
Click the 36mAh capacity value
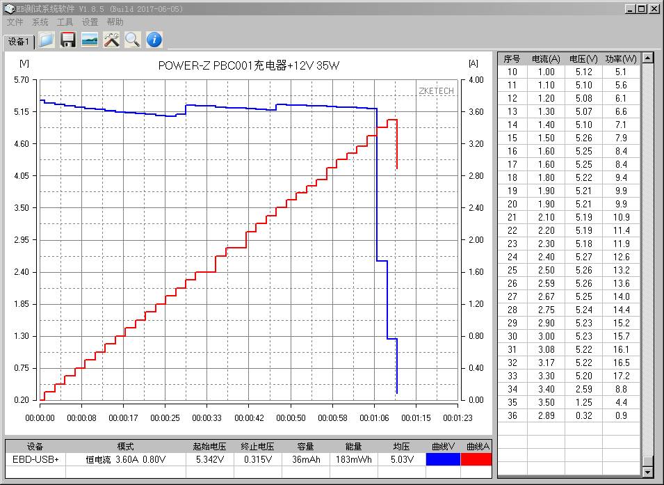306,459
